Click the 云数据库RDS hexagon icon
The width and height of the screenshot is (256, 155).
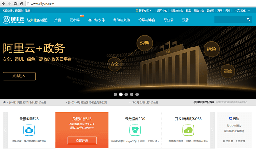pos(135,130)
